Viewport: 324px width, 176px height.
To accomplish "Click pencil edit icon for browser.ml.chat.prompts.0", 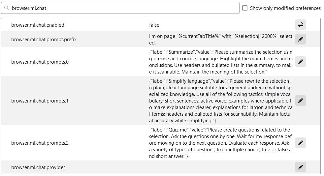I will click(x=300, y=62).
